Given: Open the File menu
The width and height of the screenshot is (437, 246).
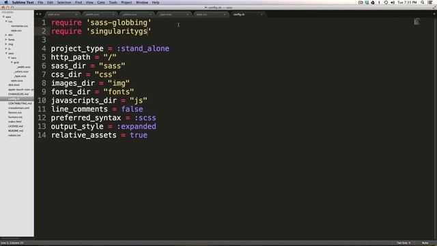Looking at the screenshot, I should (40, 3).
